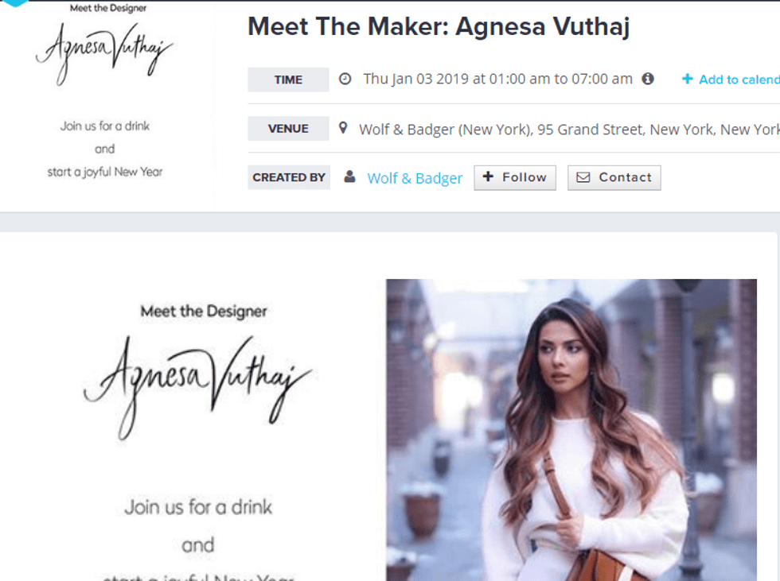The width and height of the screenshot is (780, 581).
Task: Click the clock icon beside the event time
Action: coord(345,79)
